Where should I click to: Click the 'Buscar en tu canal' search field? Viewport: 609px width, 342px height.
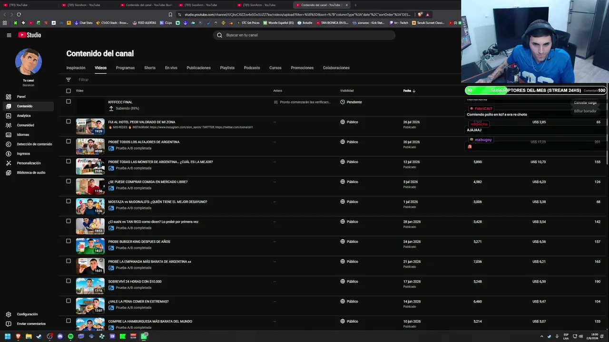[304, 35]
